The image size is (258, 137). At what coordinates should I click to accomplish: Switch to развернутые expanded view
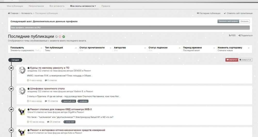tap(245, 60)
